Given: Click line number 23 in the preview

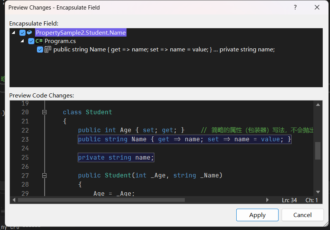Looking at the screenshot, I should point(25,139).
